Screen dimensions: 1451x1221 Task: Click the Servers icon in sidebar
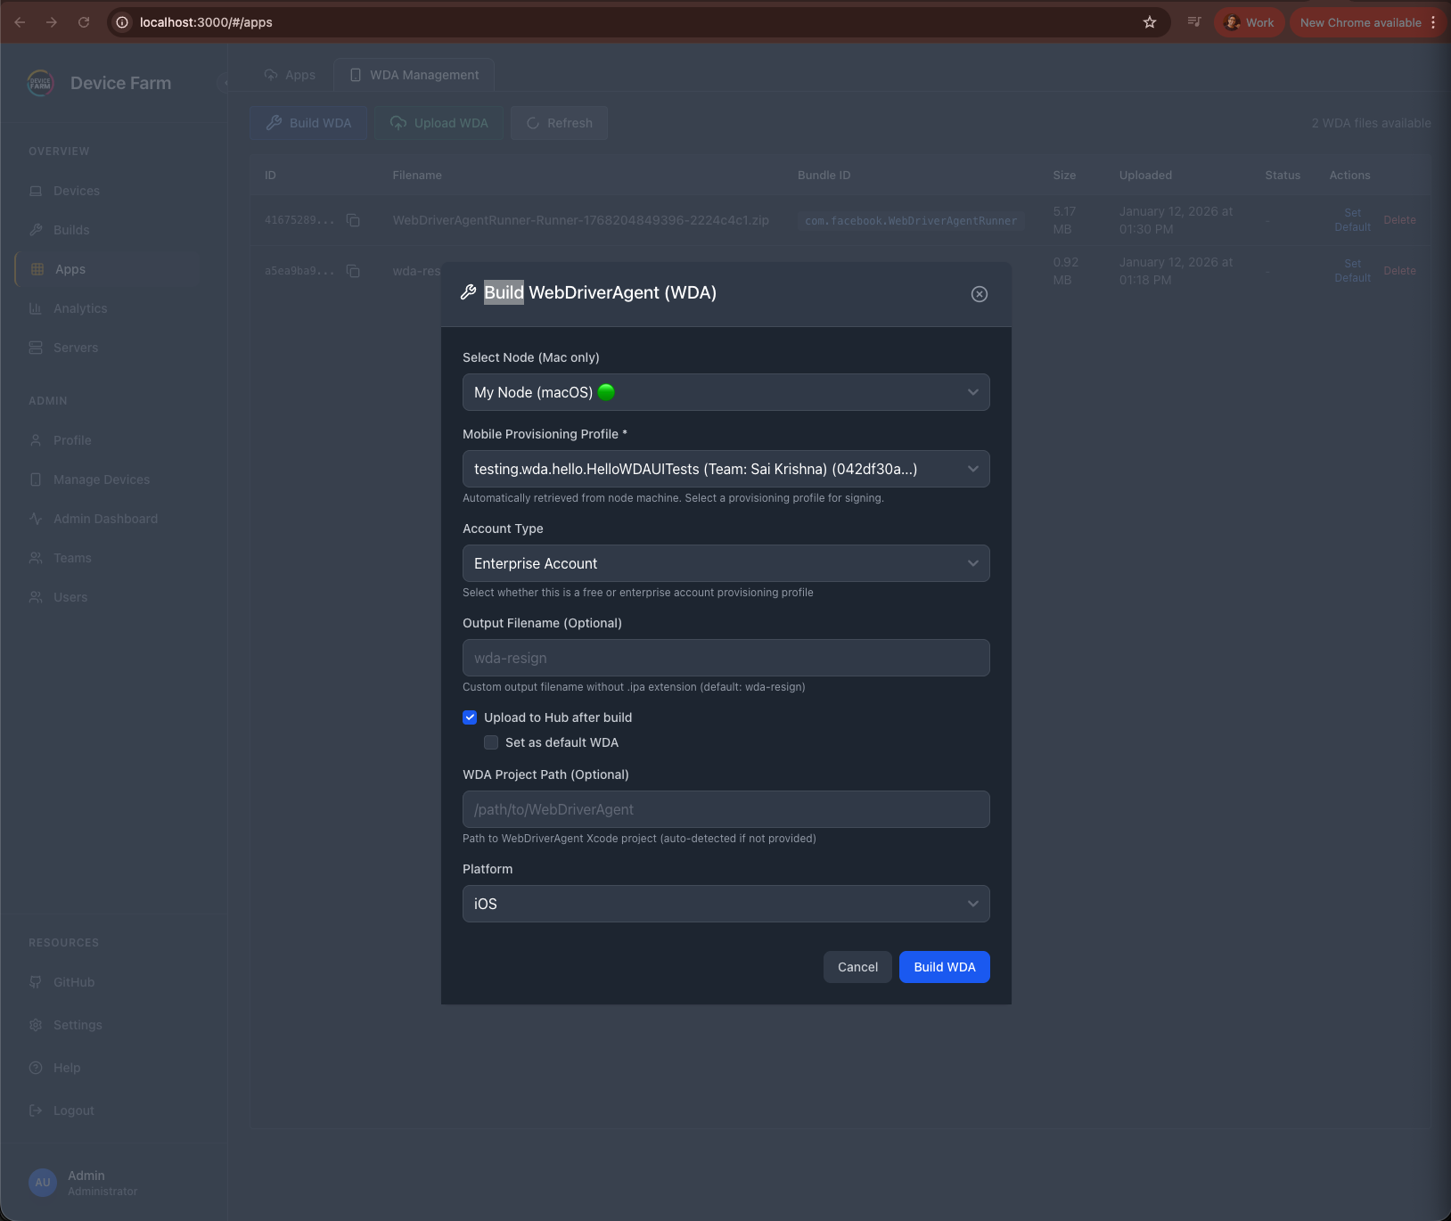(x=36, y=348)
